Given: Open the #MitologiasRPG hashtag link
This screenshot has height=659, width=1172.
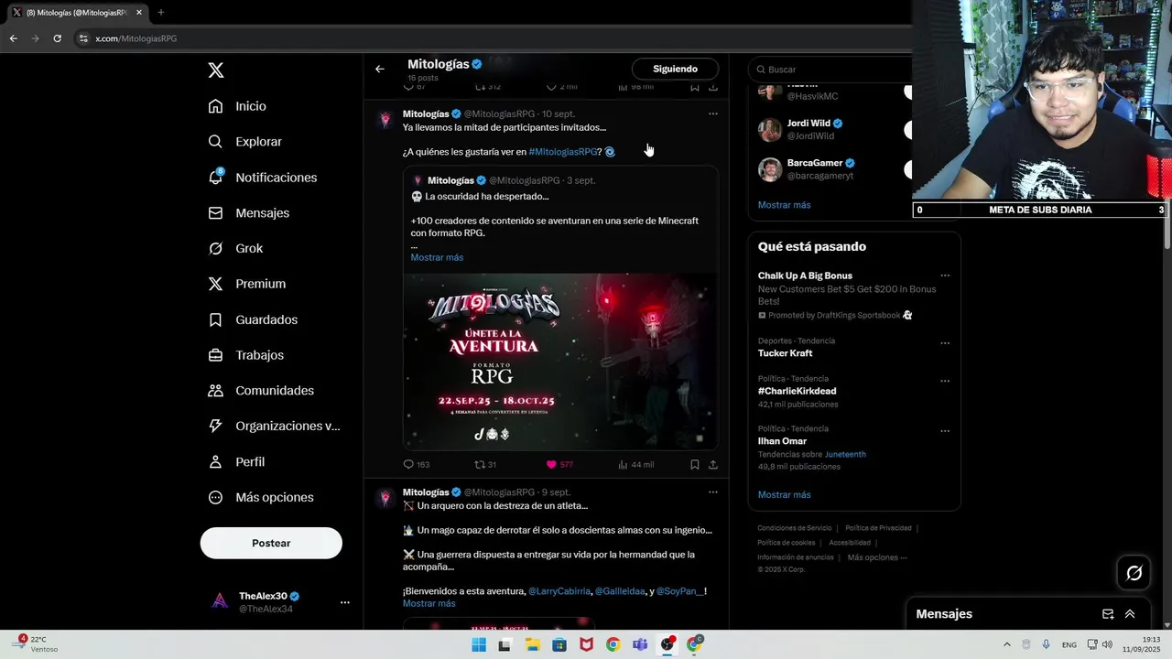Looking at the screenshot, I should click(562, 152).
